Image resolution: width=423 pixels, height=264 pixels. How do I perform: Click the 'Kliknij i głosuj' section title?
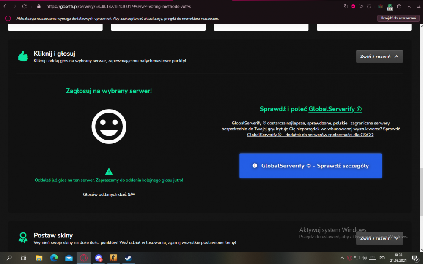click(x=55, y=54)
